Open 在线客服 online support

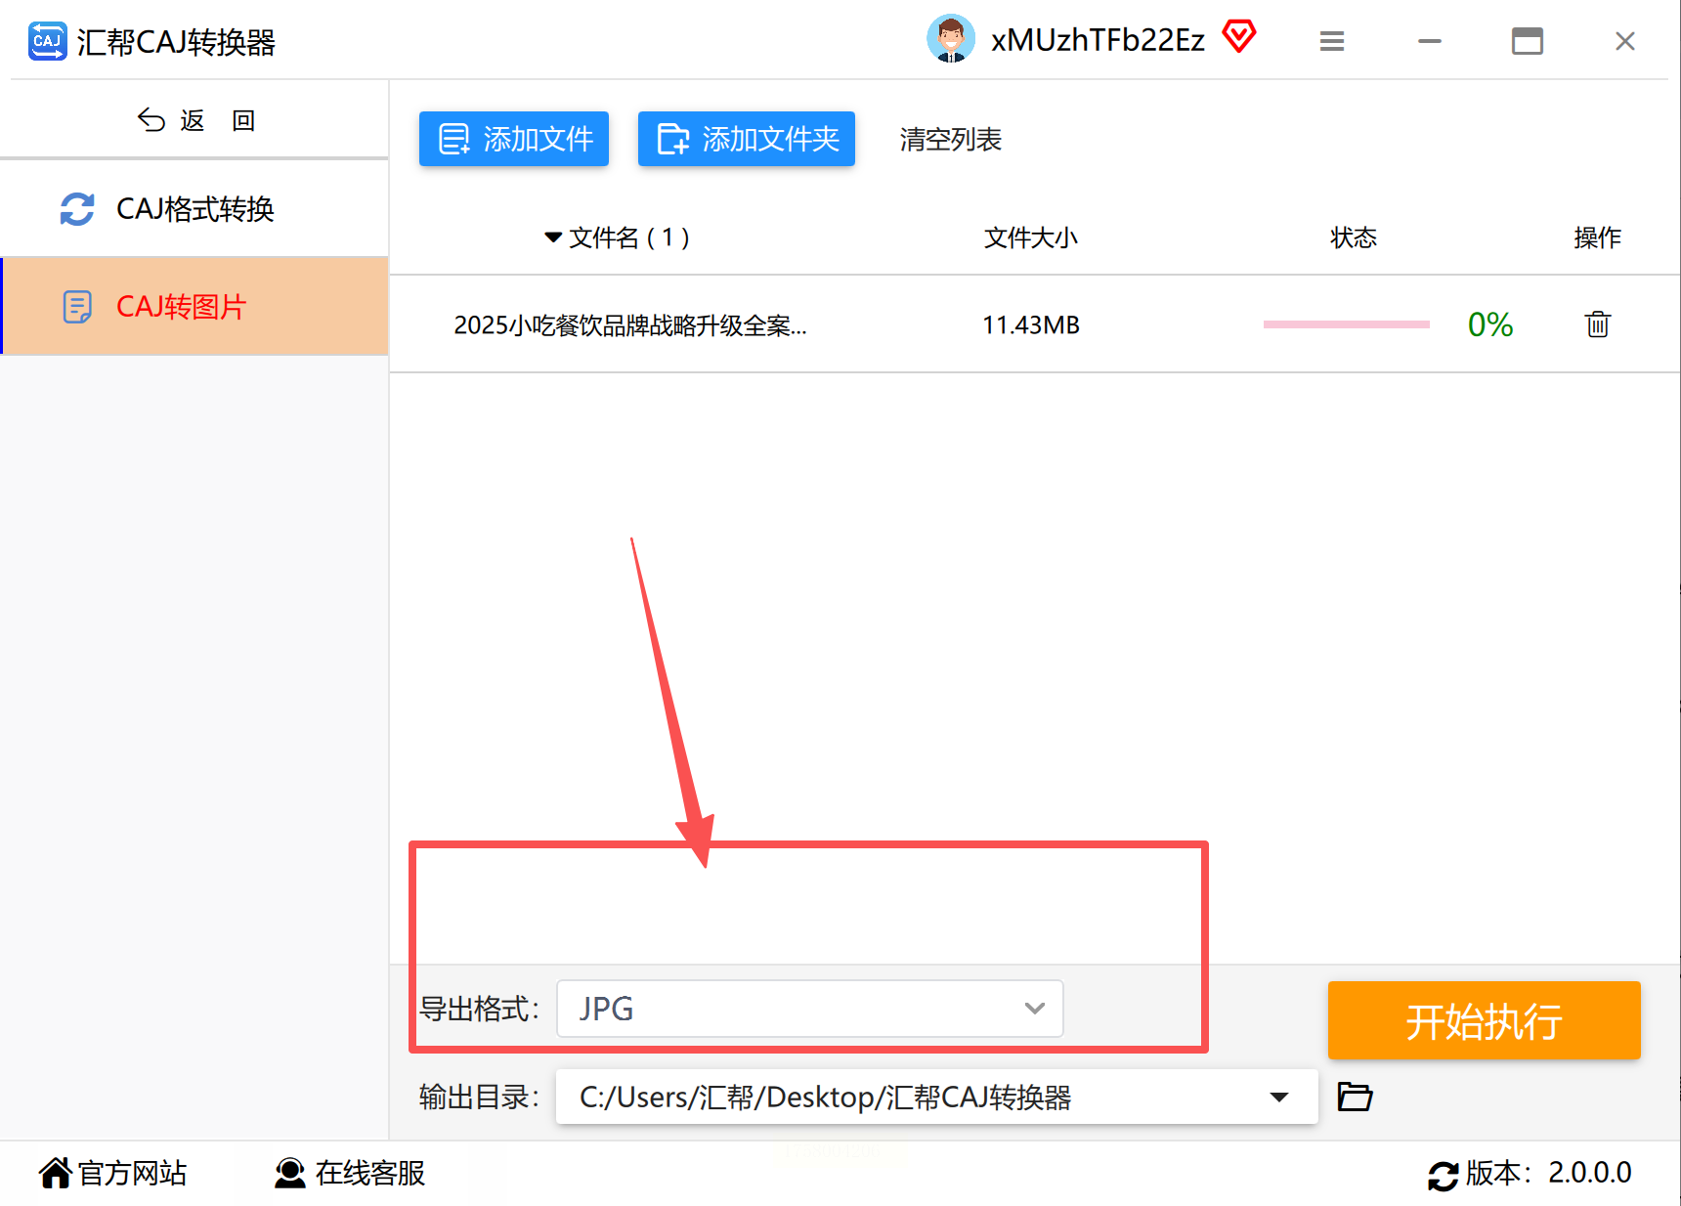click(350, 1173)
